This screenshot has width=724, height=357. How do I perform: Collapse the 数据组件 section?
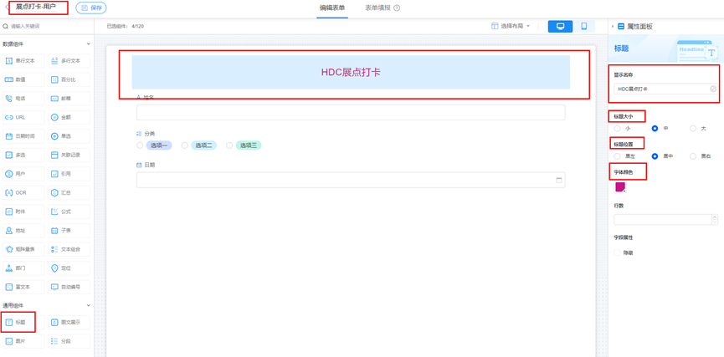click(x=88, y=43)
